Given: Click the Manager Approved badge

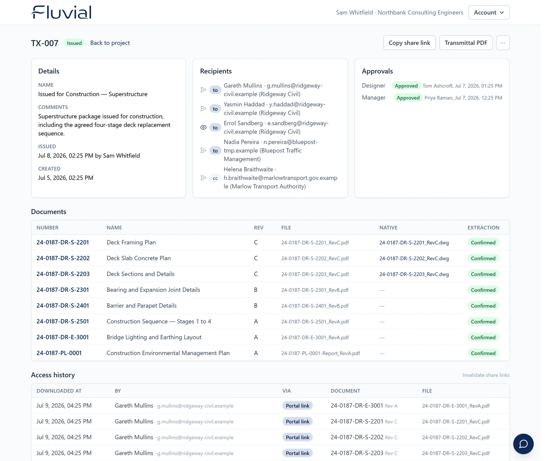Looking at the screenshot, I should (x=408, y=98).
